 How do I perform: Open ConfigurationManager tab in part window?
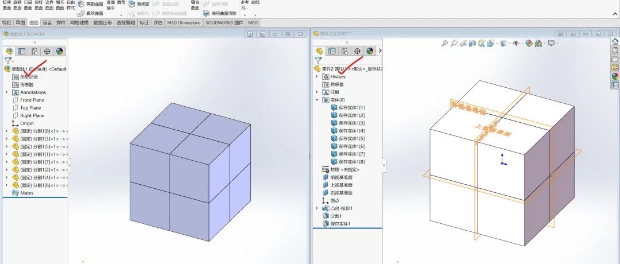point(345,51)
